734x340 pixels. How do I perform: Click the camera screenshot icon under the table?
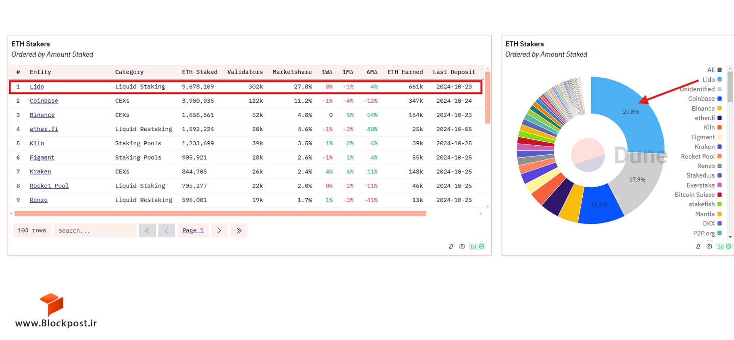[462, 246]
